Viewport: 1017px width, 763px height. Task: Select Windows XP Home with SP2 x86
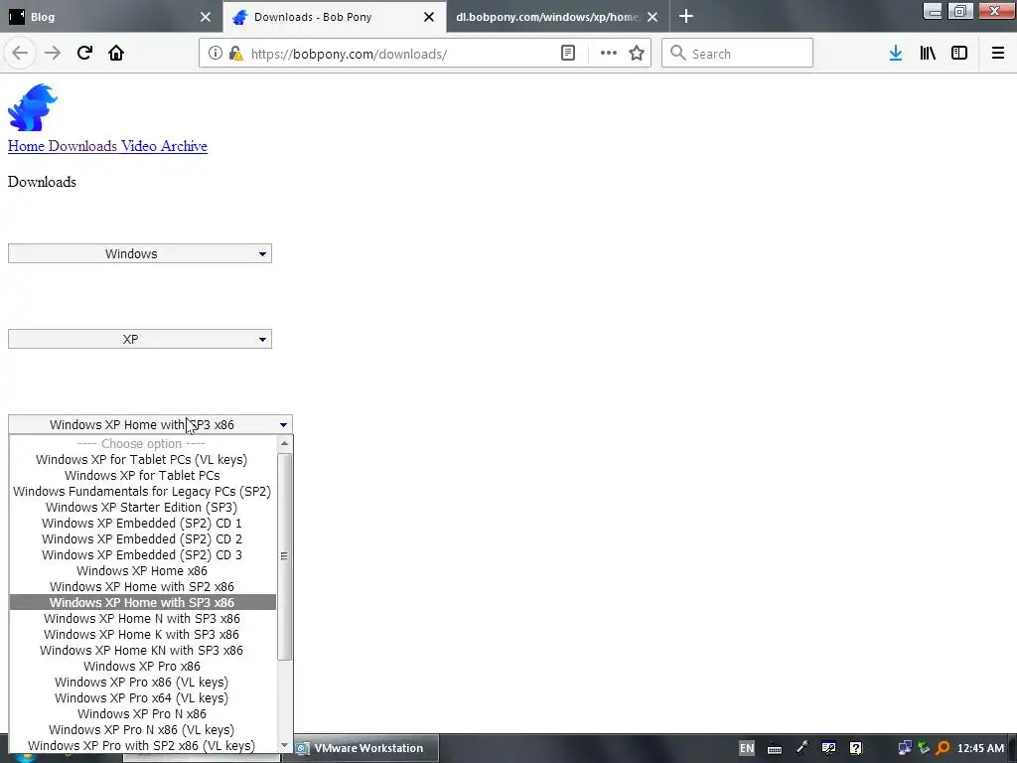pyautogui.click(x=142, y=587)
